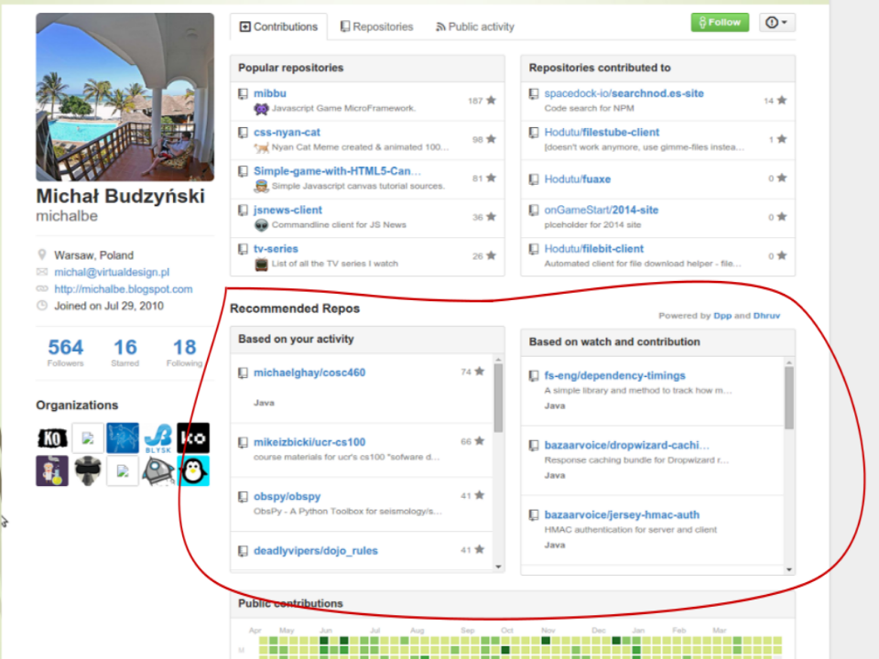Visit the michalbe.blogspot.com link
879x659 pixels.
coord(124,289)
